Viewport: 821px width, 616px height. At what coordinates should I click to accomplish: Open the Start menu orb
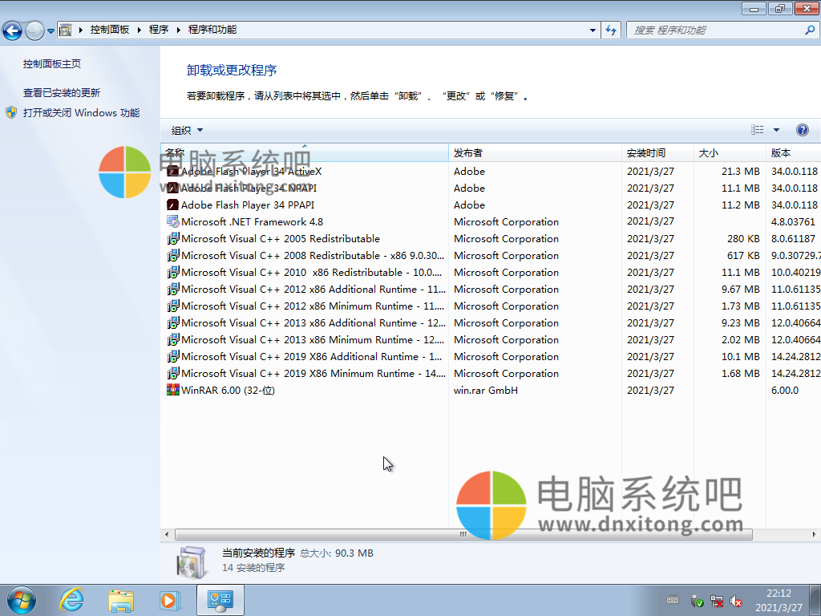(x=20, y=599)
